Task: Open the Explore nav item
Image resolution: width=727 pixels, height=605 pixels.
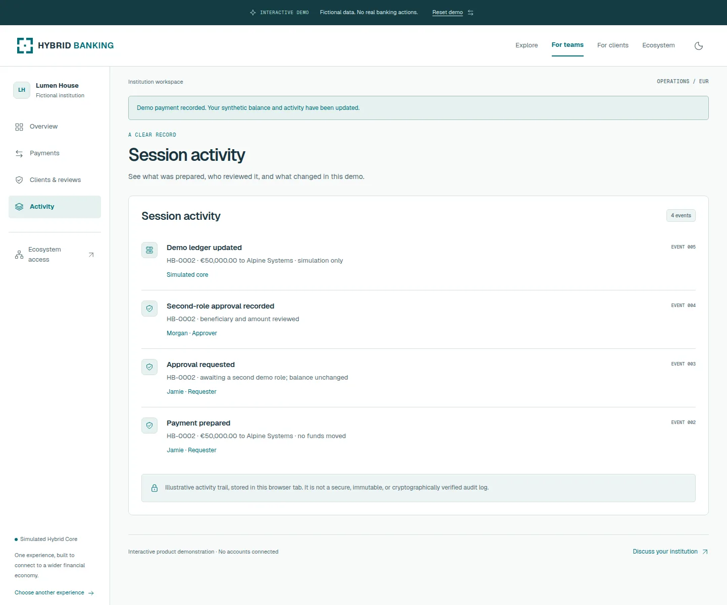Action: click(527, 45)
